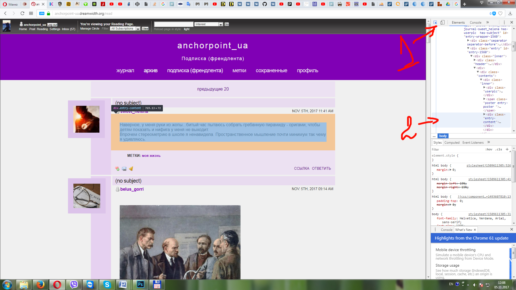The image size is (516, 290).
Task: Open the downloads arrow icon
Action: tap(510, 13)
